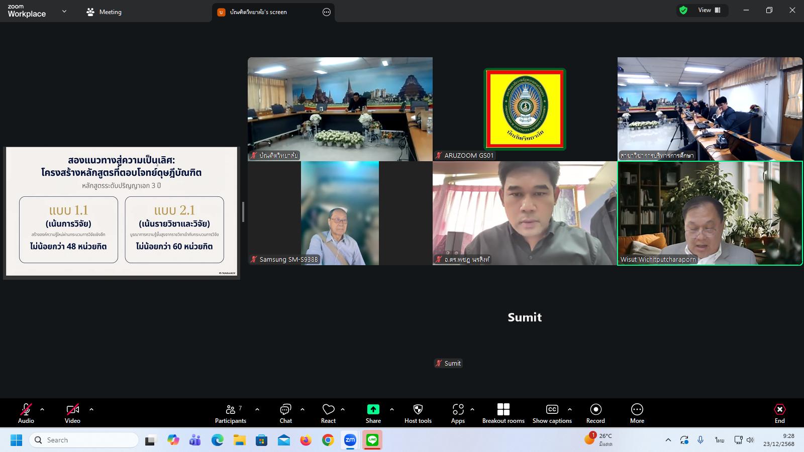Screen dimensions: 804x452
Task: Select Wisut Wichitputcharaporn video tile
Action: [x=710, y=213]
